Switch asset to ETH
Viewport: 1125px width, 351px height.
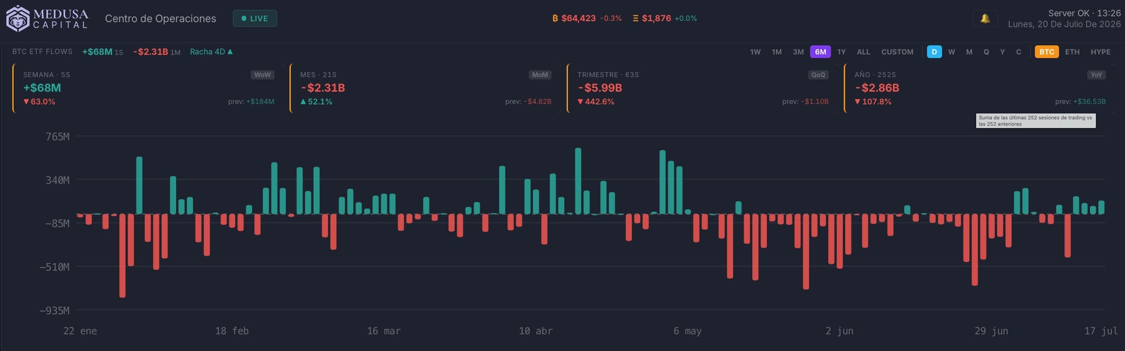(x=1072, y=52)
